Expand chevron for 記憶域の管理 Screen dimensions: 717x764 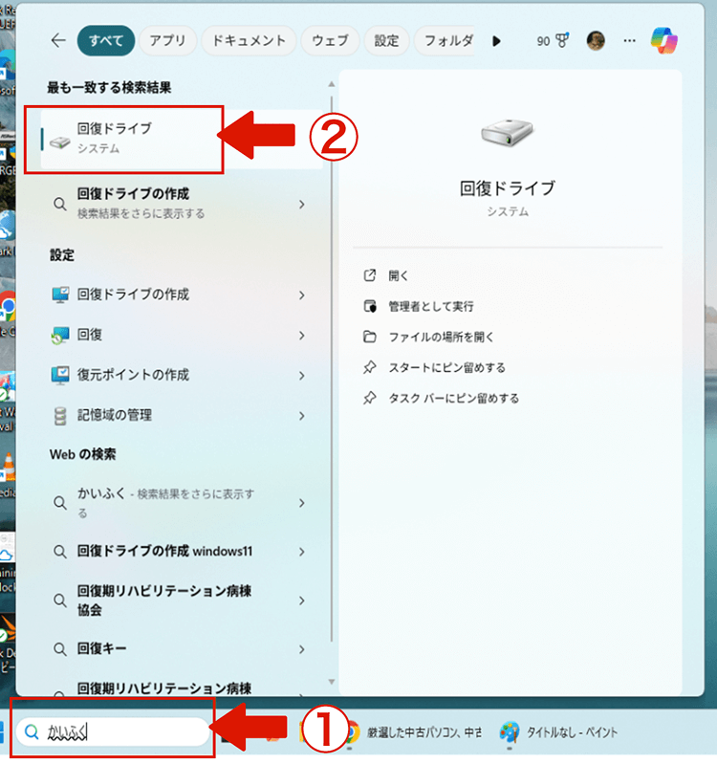[x=302, y=416]
